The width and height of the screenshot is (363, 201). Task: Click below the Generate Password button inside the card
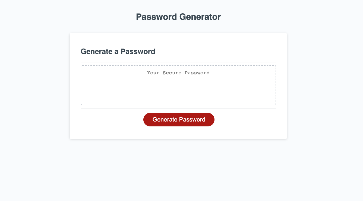[x=178, y=132]
